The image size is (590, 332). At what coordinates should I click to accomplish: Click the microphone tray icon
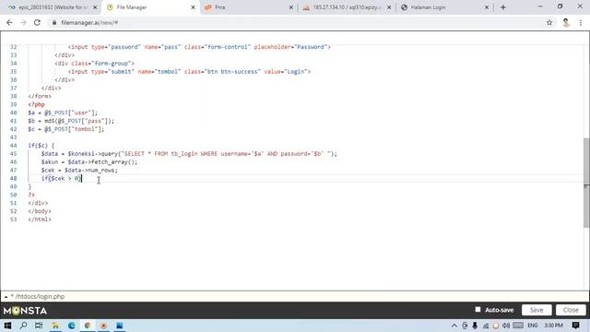pos(475,326)
